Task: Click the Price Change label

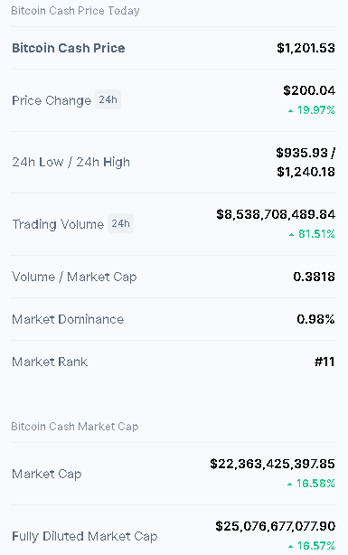Action: click(52, 100)
